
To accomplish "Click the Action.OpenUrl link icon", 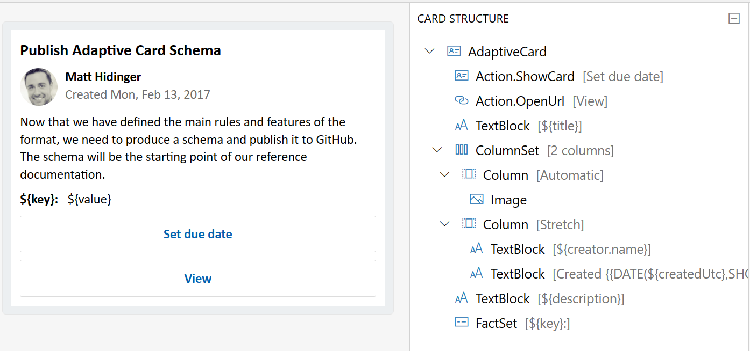I will point(461,100).
